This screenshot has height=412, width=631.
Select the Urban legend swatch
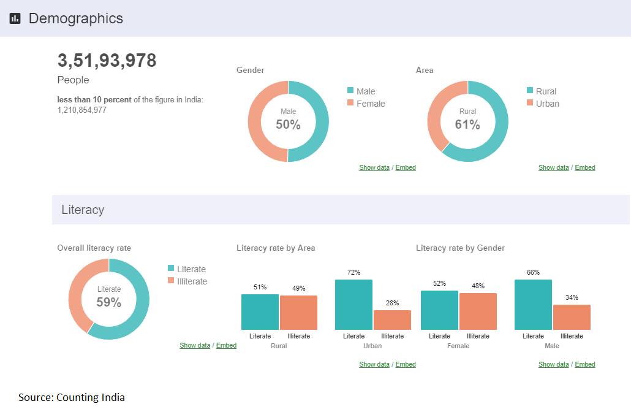(x=530, y=103)
